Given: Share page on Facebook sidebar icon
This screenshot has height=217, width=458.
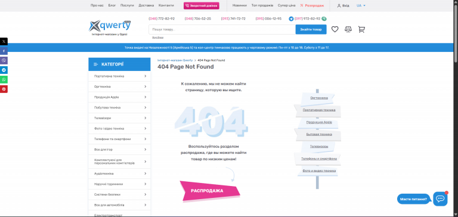Looking at the screenshot, I should click(4, 51).
